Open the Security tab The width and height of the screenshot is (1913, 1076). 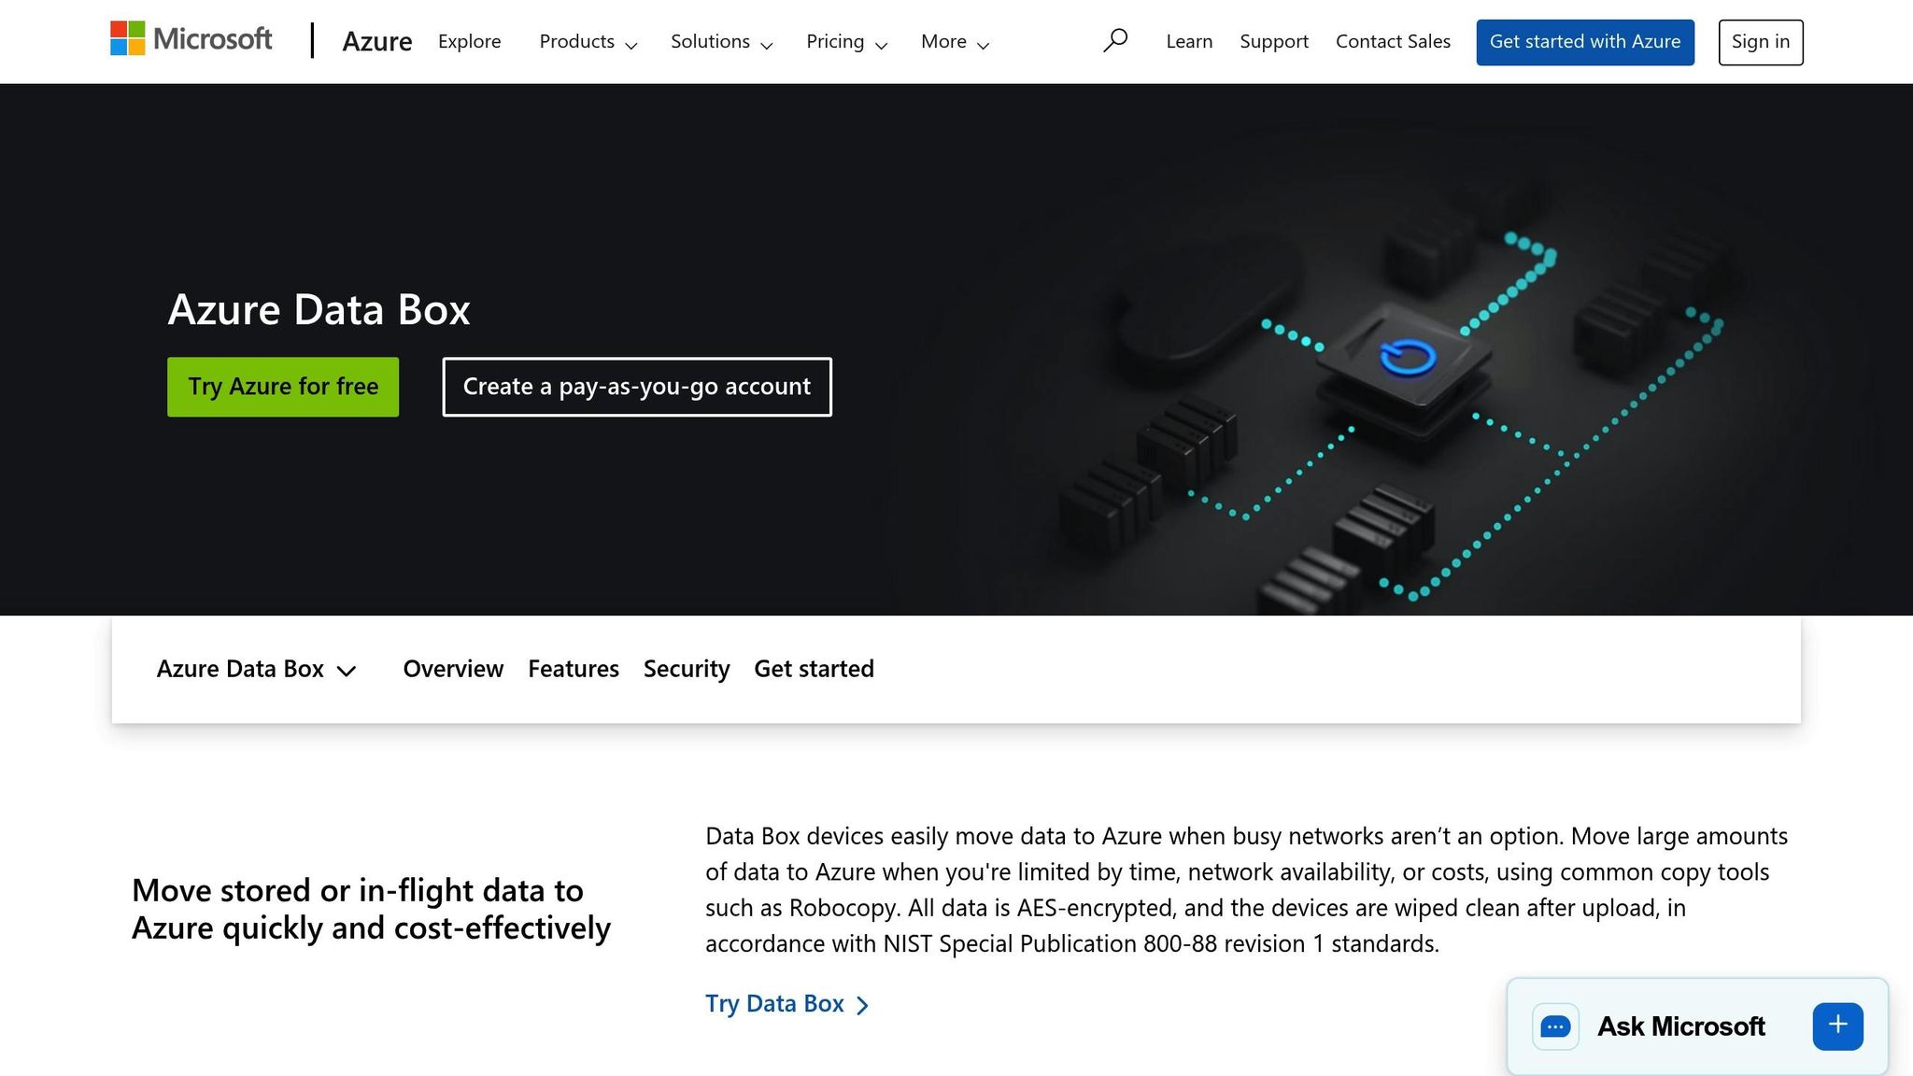(687, 669)
